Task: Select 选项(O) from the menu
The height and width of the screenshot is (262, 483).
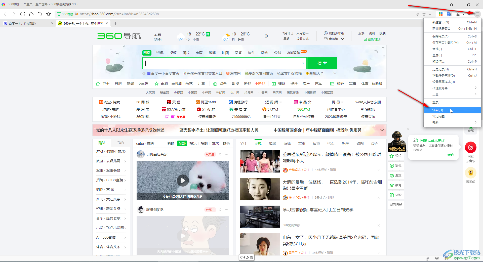Action: (x=452, y=110)
